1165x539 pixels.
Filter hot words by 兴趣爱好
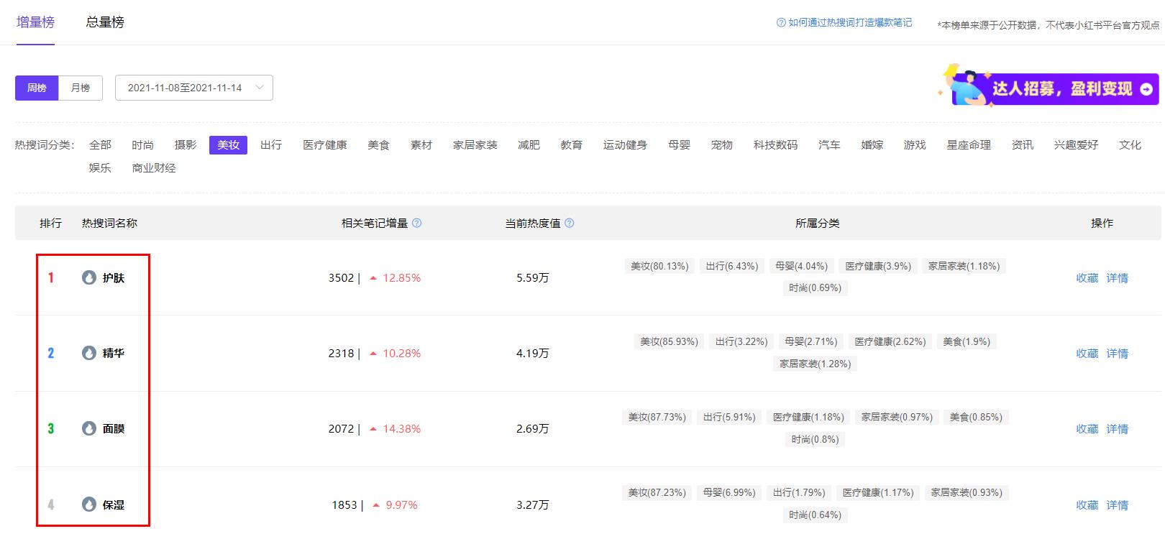tap(1076, 145)
